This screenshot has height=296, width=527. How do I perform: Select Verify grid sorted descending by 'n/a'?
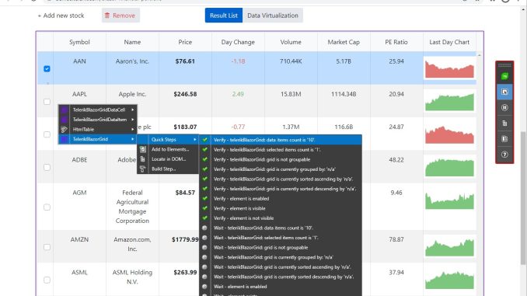click(x=281, y=189)
